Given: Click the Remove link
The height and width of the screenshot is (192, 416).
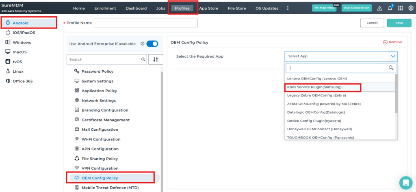Looking at the screenshot, I should [392, 42].
